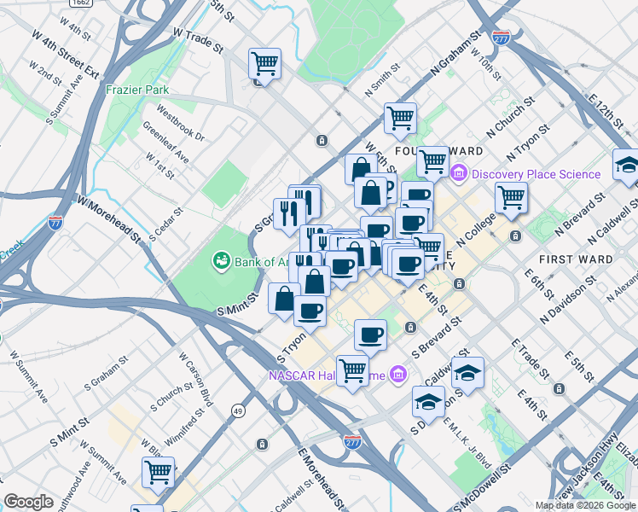Select N Brevard St label

tap(580, 214)
